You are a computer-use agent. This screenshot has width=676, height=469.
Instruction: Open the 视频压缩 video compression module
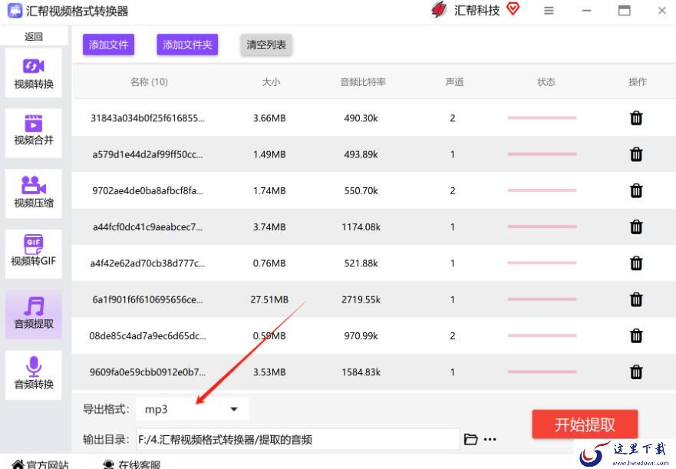point(33,192)
